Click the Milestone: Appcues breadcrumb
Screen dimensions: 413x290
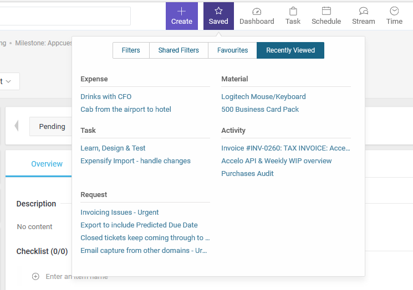click(43, 43)
